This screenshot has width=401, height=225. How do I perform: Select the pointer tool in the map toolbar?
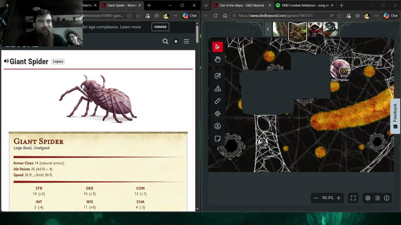click(217, 47)
